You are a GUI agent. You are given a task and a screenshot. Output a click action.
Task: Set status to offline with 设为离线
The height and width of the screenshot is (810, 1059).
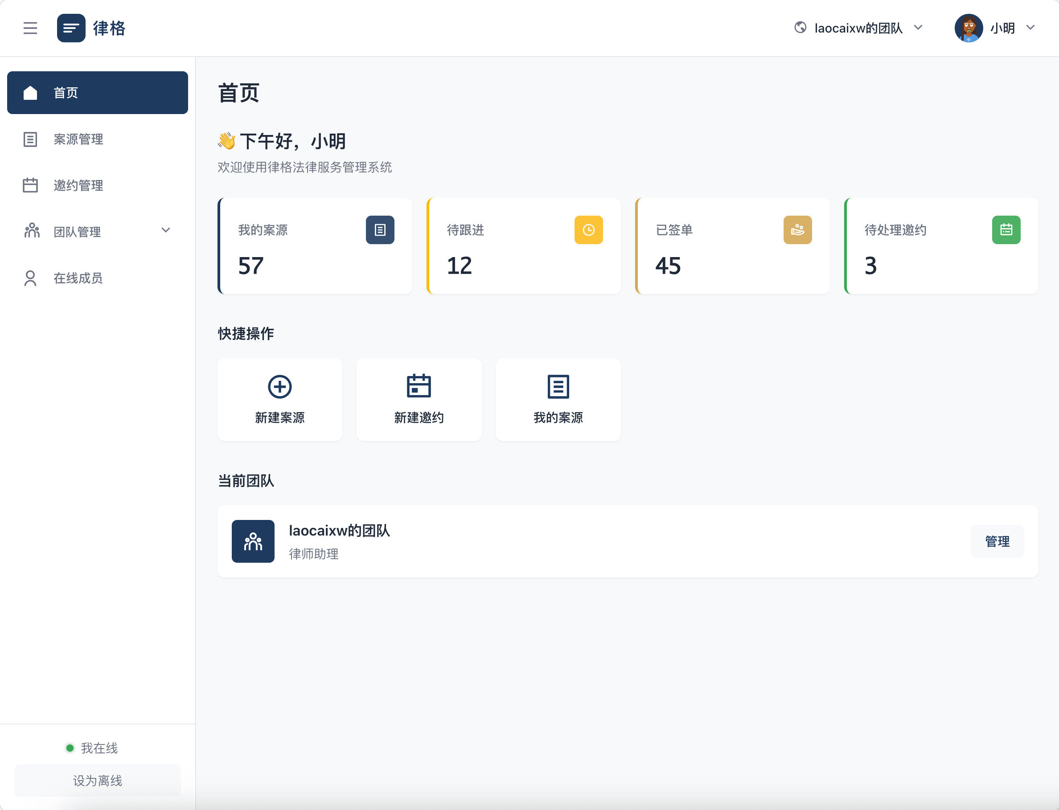(x=98, y=780)
